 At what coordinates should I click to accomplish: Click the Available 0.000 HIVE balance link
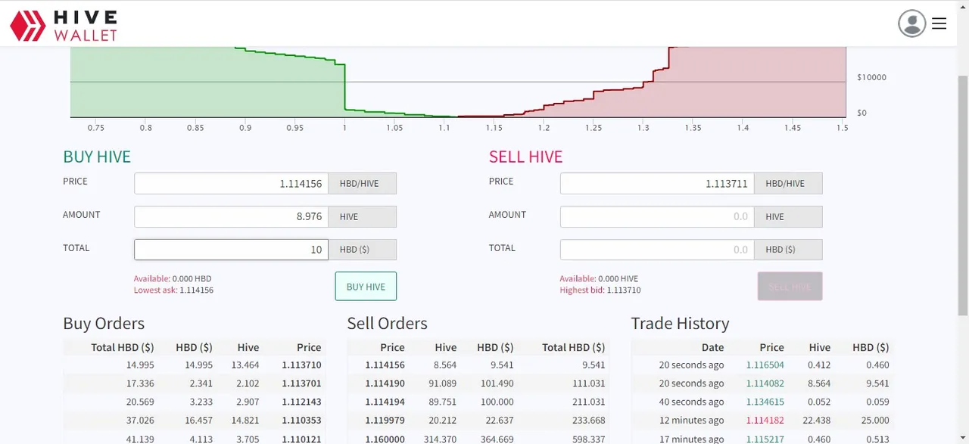[599, 279]
